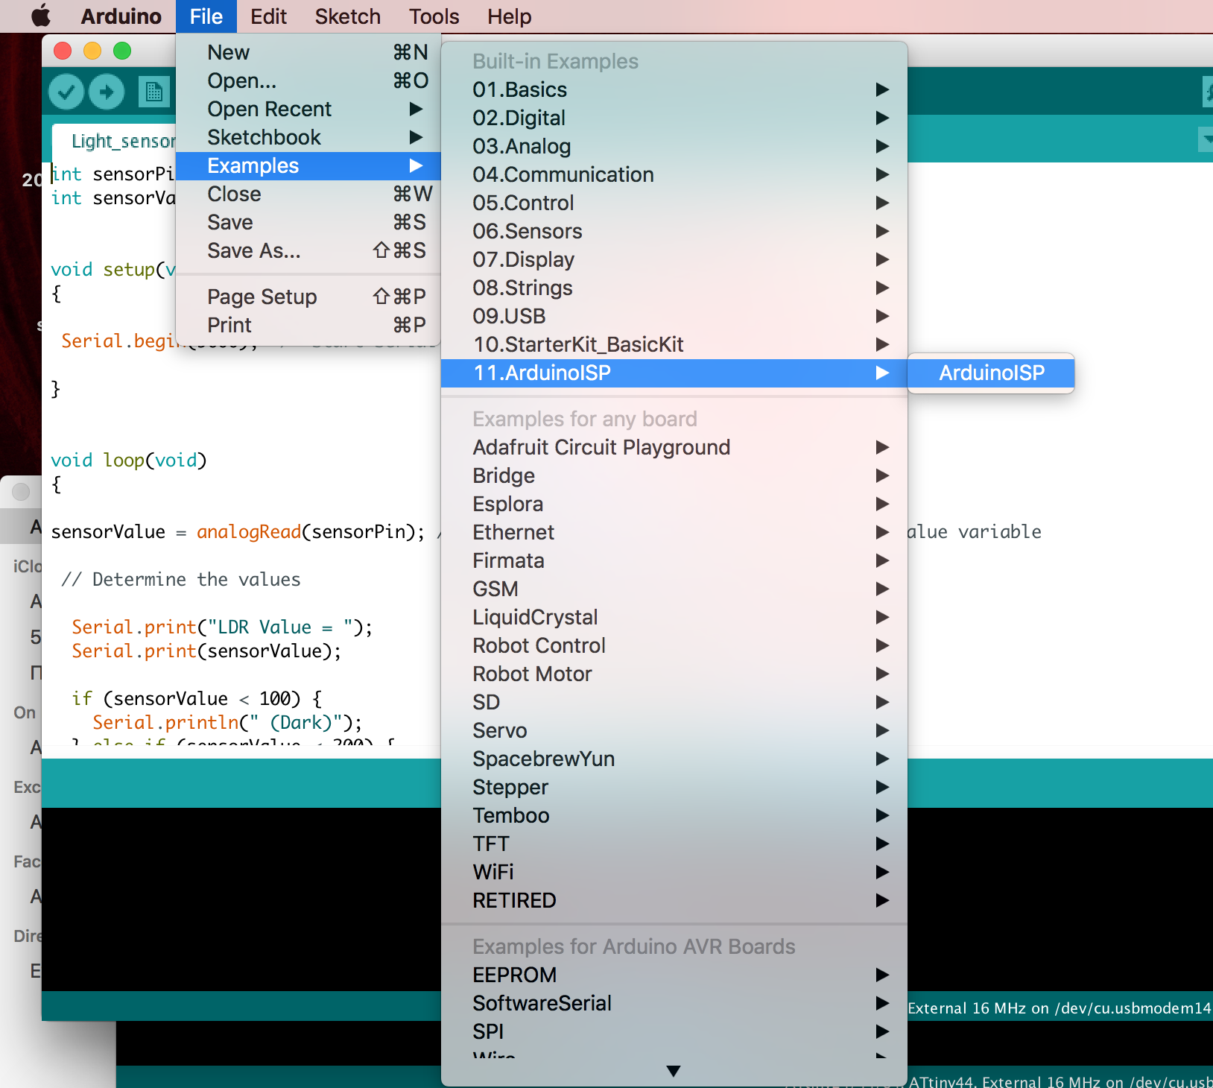
Task: Choose Print in the File menu
Action: click(308, 325)
